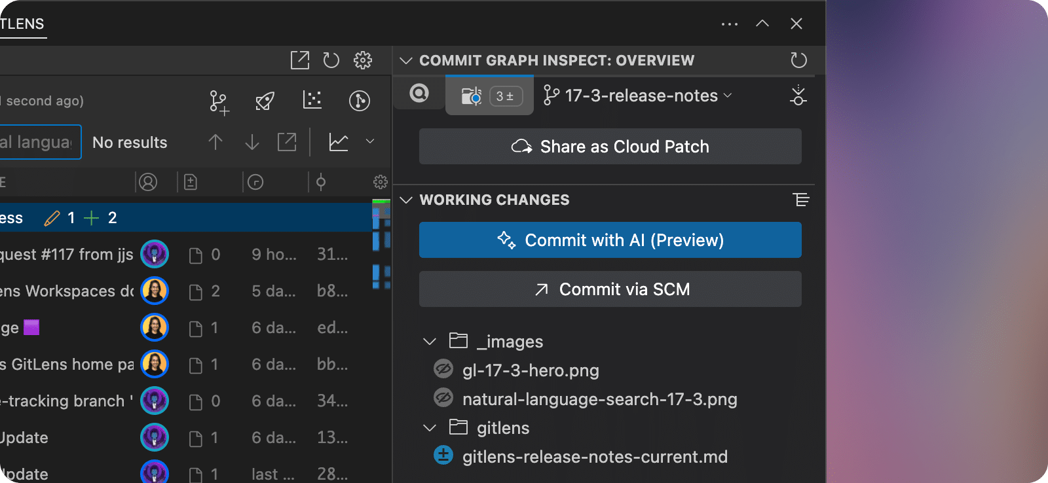Click the 'b8...' SHA cell

point(332,291)
